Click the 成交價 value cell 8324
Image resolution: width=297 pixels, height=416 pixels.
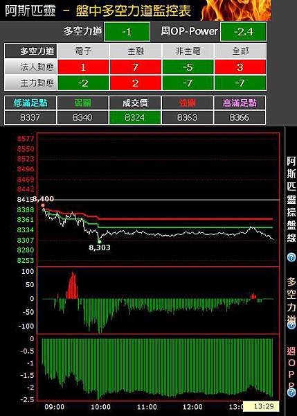[x=135, y=117]
